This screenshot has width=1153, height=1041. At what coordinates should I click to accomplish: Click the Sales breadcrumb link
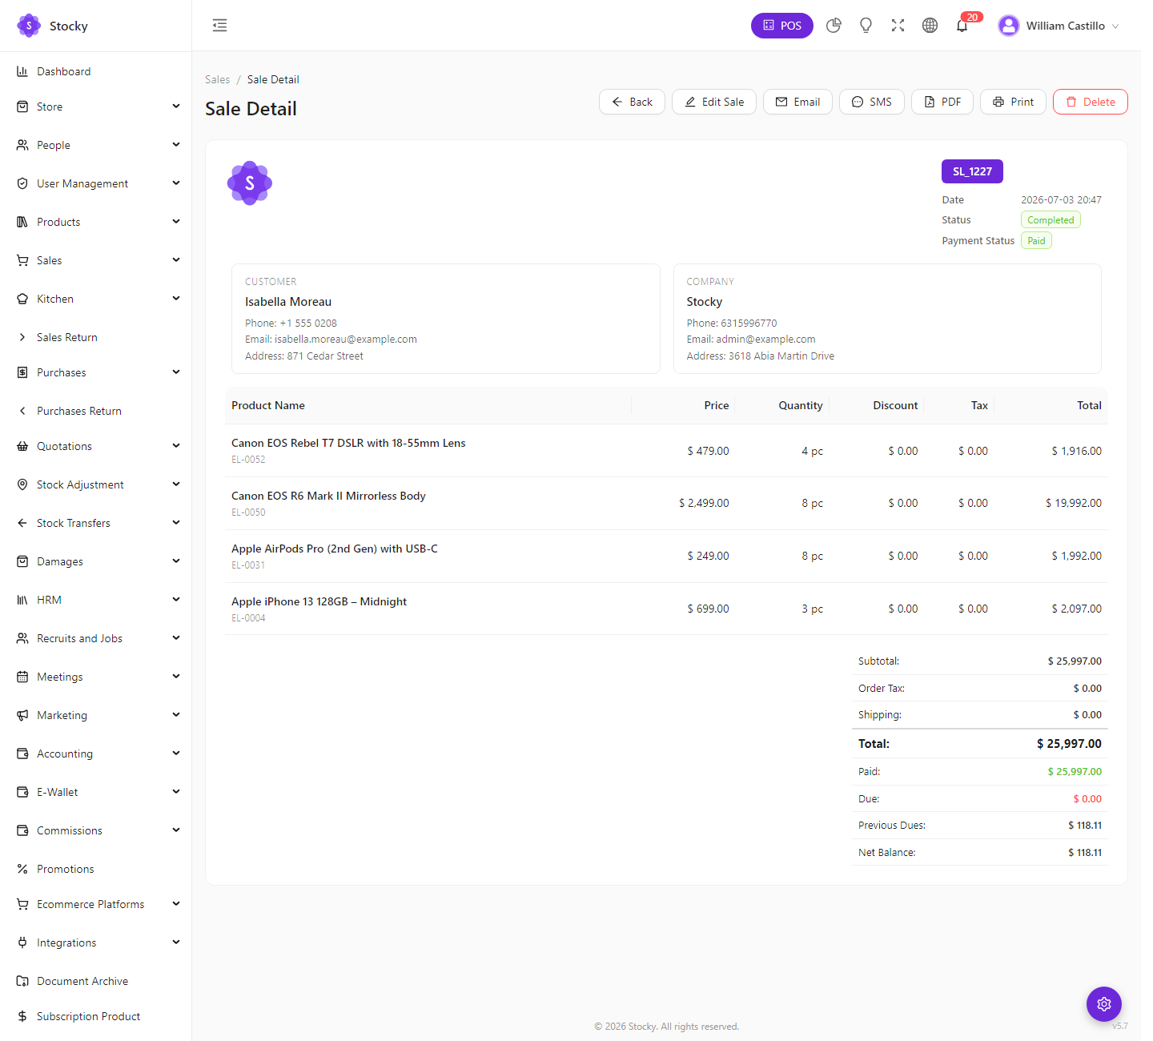217,79
